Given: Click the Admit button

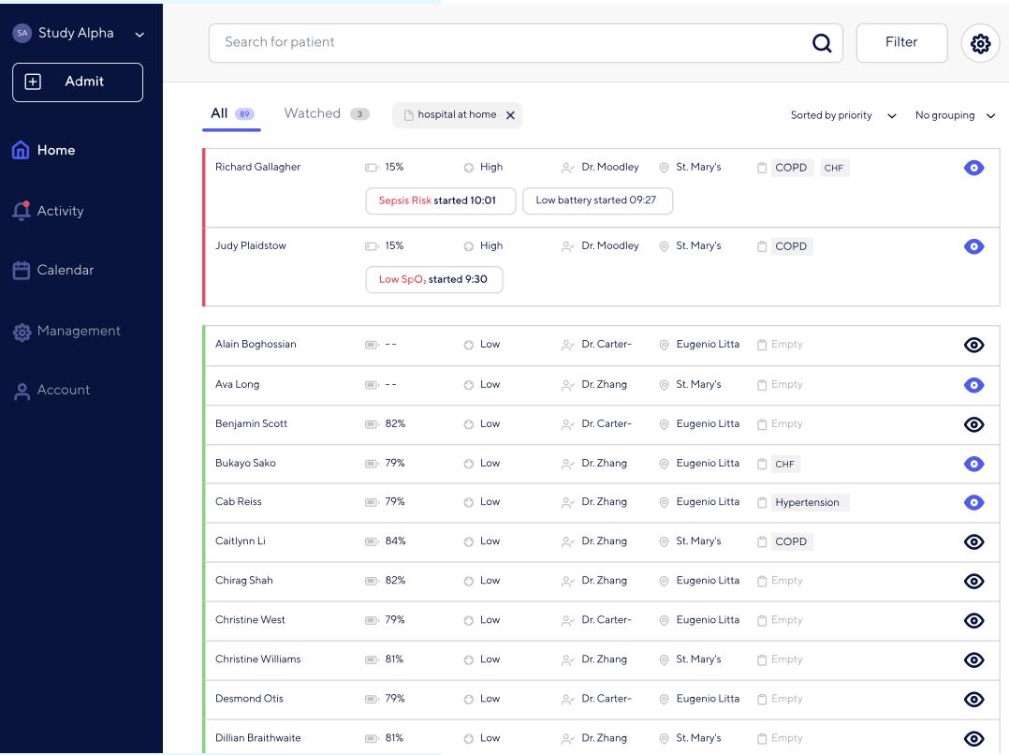Looking at the screenshot, I should point(78,81).
